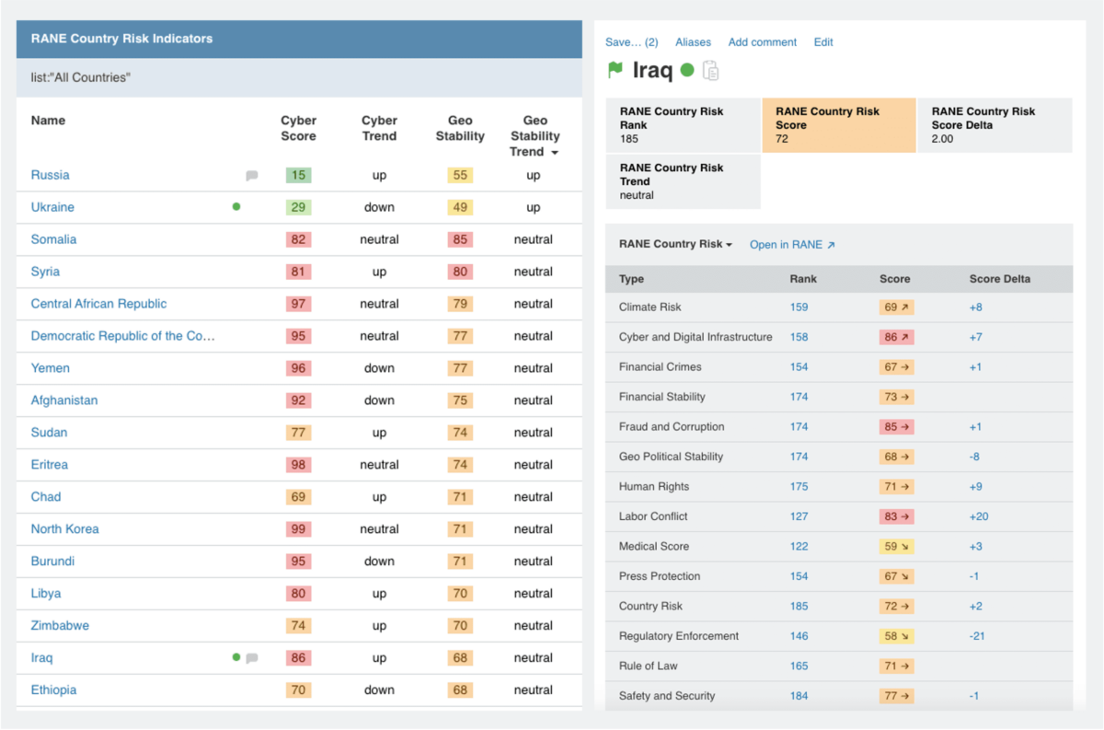Open Save… (2) menu

pos(632,42)
